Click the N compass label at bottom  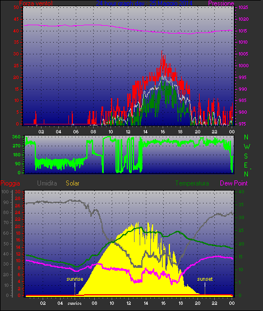(x=246, y=174)
